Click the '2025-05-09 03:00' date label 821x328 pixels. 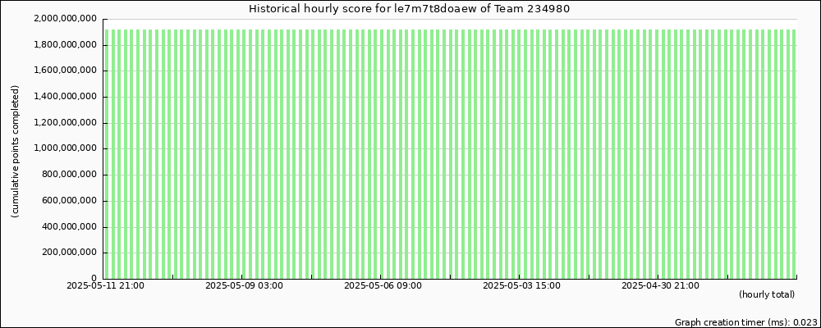point(245,285)
